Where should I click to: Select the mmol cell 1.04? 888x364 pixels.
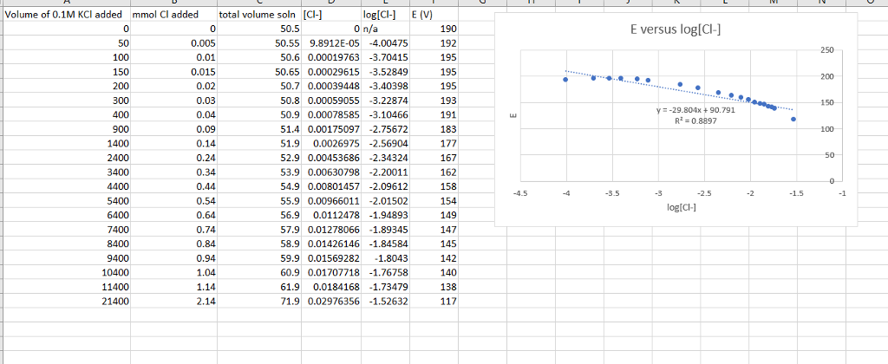point(173,273)
